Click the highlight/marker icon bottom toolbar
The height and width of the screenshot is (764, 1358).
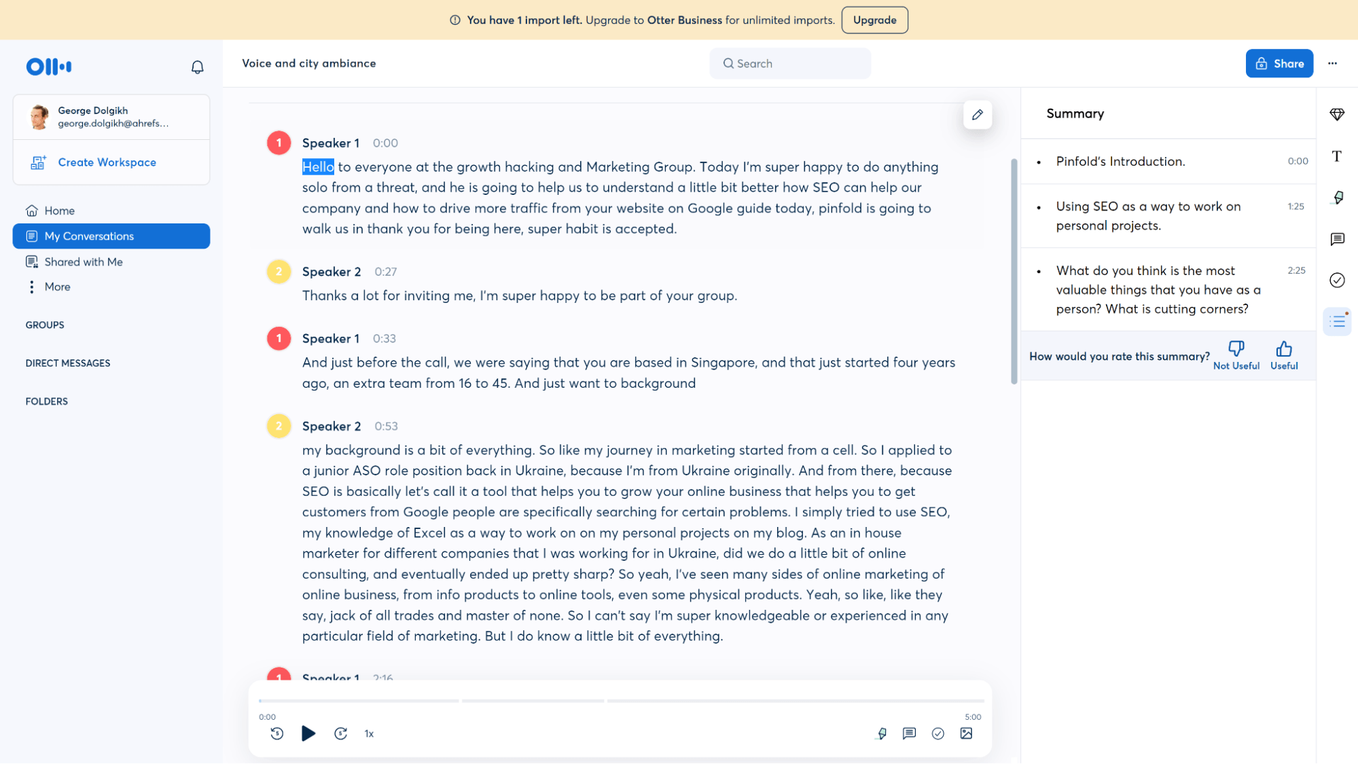coord(880,733)
